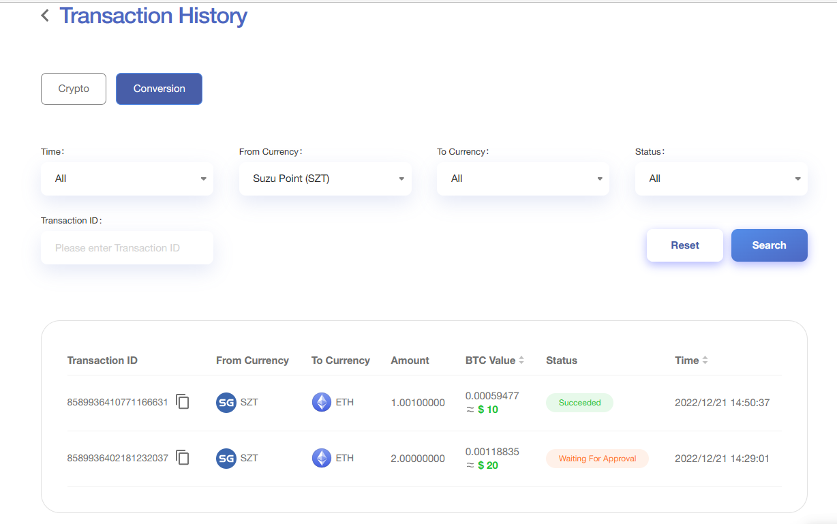Expand the Status filter dropdown
The image size is (837, 524).
721,179
